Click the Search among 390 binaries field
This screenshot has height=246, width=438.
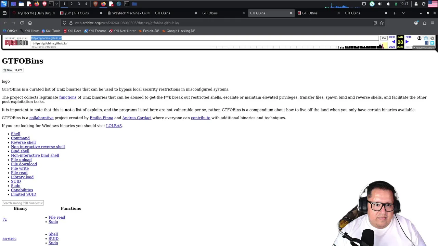(x=23, y=203)
